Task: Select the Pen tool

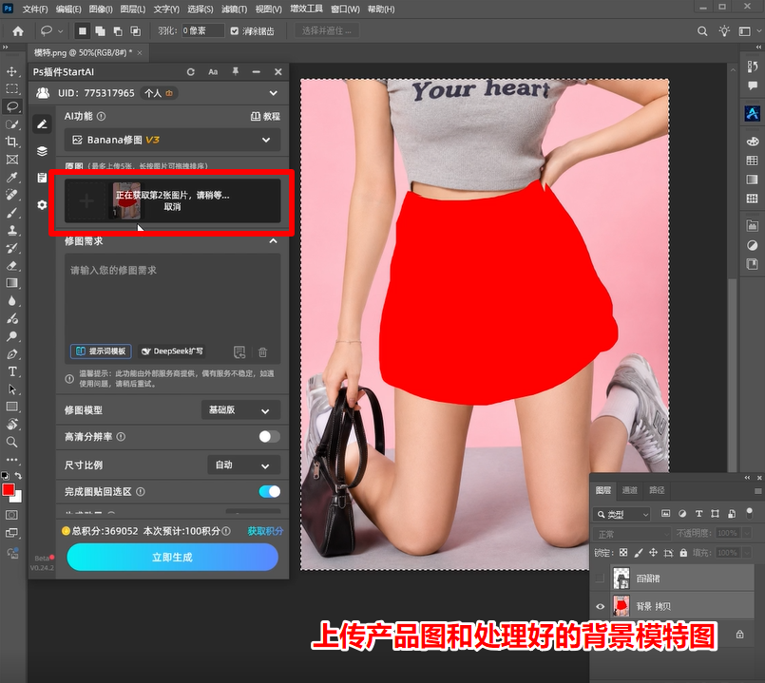Action: pyautogui.click(x=11, y=354)
